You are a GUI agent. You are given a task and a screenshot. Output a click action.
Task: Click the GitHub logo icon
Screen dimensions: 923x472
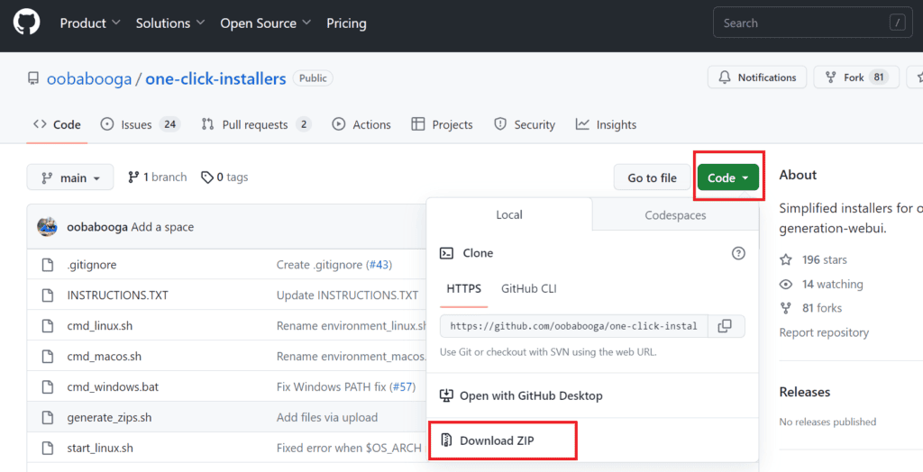click(x=26, y=23)
